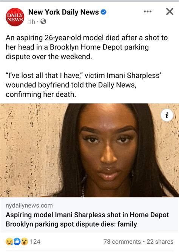Open the image info icon on photo
The image size is (179, 252).
tap(167, 115)
